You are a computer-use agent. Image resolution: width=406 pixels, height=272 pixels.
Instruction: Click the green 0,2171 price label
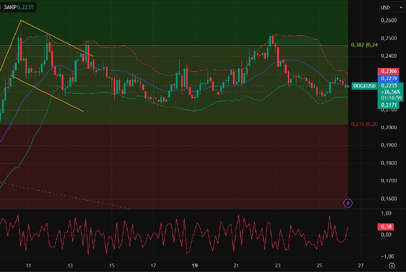(389, 105)
